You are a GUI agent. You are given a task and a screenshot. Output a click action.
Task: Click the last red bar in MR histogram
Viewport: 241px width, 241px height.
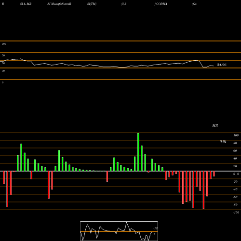214,174
